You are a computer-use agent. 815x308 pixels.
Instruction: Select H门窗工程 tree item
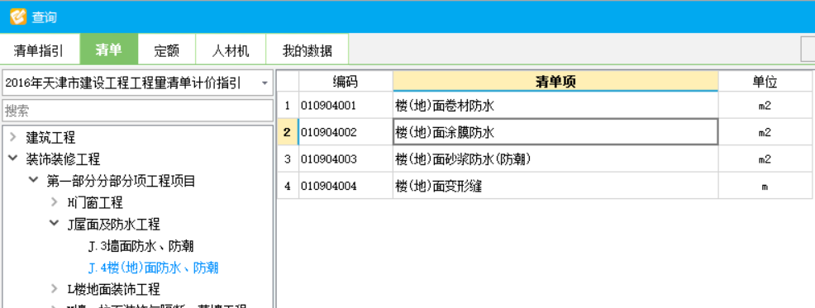click(x=95, y=202)
